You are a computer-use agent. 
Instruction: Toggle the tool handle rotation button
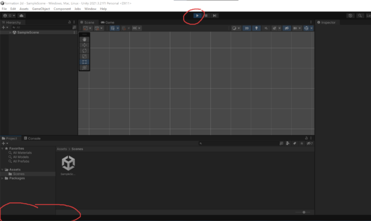pyautogui.click(x=99, y=28)
